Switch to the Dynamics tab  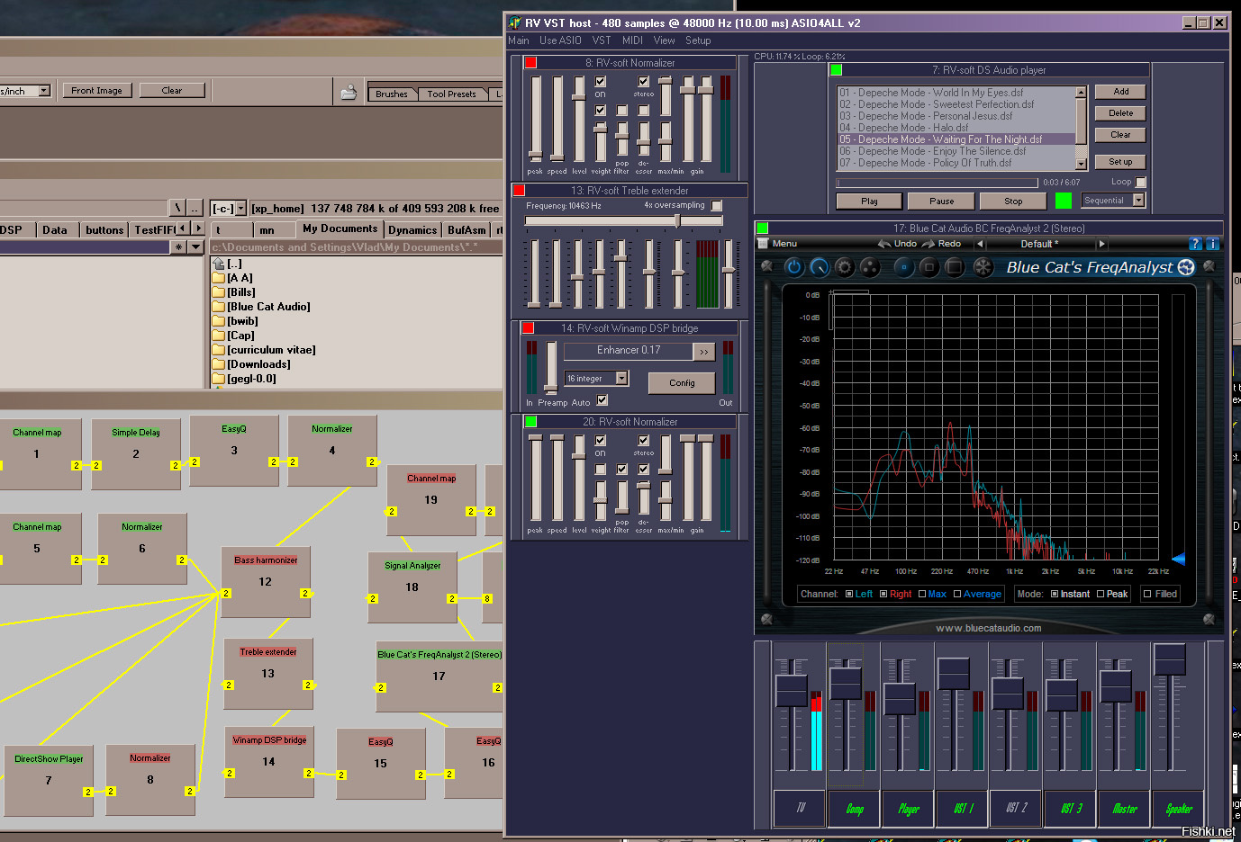pyautogui.click(x=412, y=230)
